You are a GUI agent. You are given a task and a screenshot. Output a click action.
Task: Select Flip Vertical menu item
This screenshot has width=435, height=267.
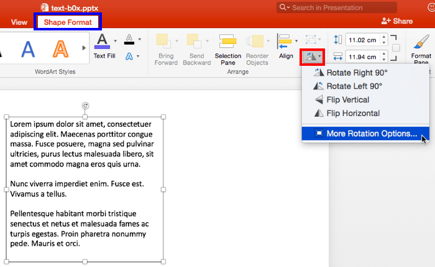pos(365,100)
